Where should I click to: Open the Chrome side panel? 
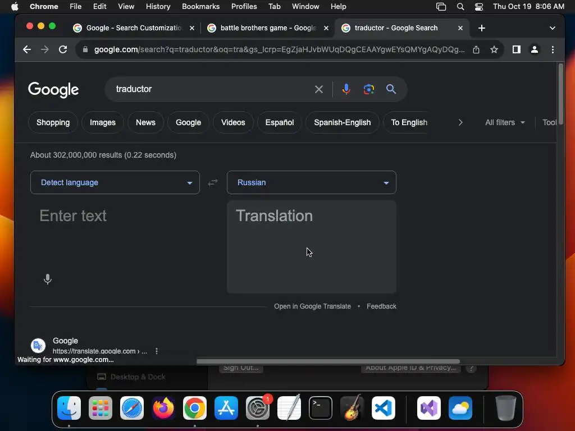pyautogui.click(x=517, y=49)
